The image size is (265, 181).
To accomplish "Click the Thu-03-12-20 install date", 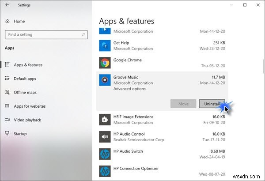I will (213, 66).
